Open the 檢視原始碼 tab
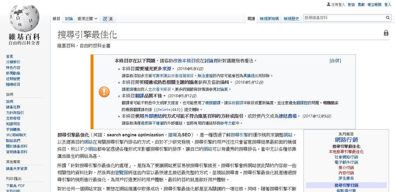The image size is (395, 192). coord(269,19)
